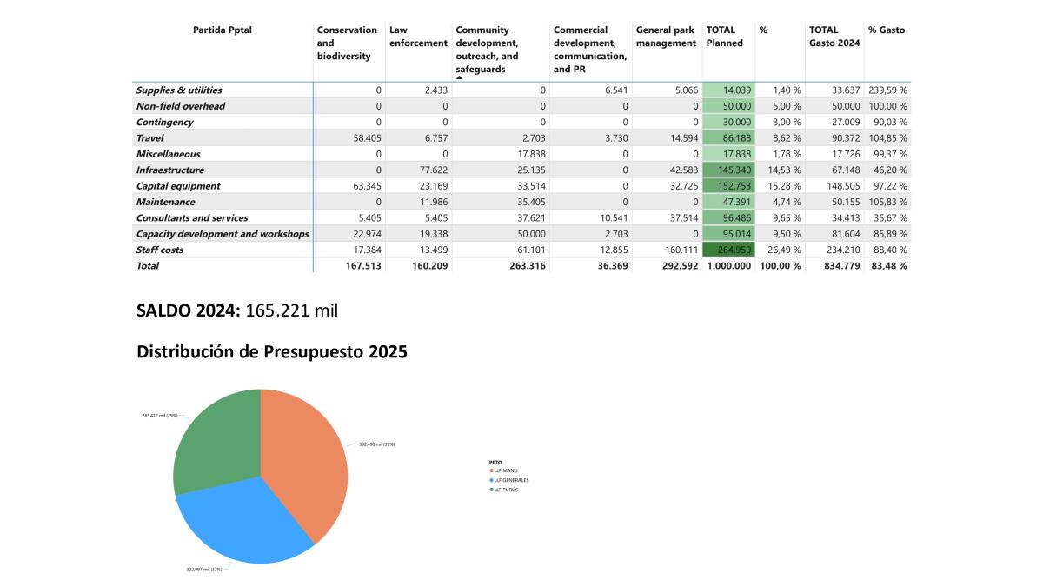Viewport: 1043px width, 587px height.
Task: Click the green LLF PURÚS legend marker
Action: tap(491, 490)
